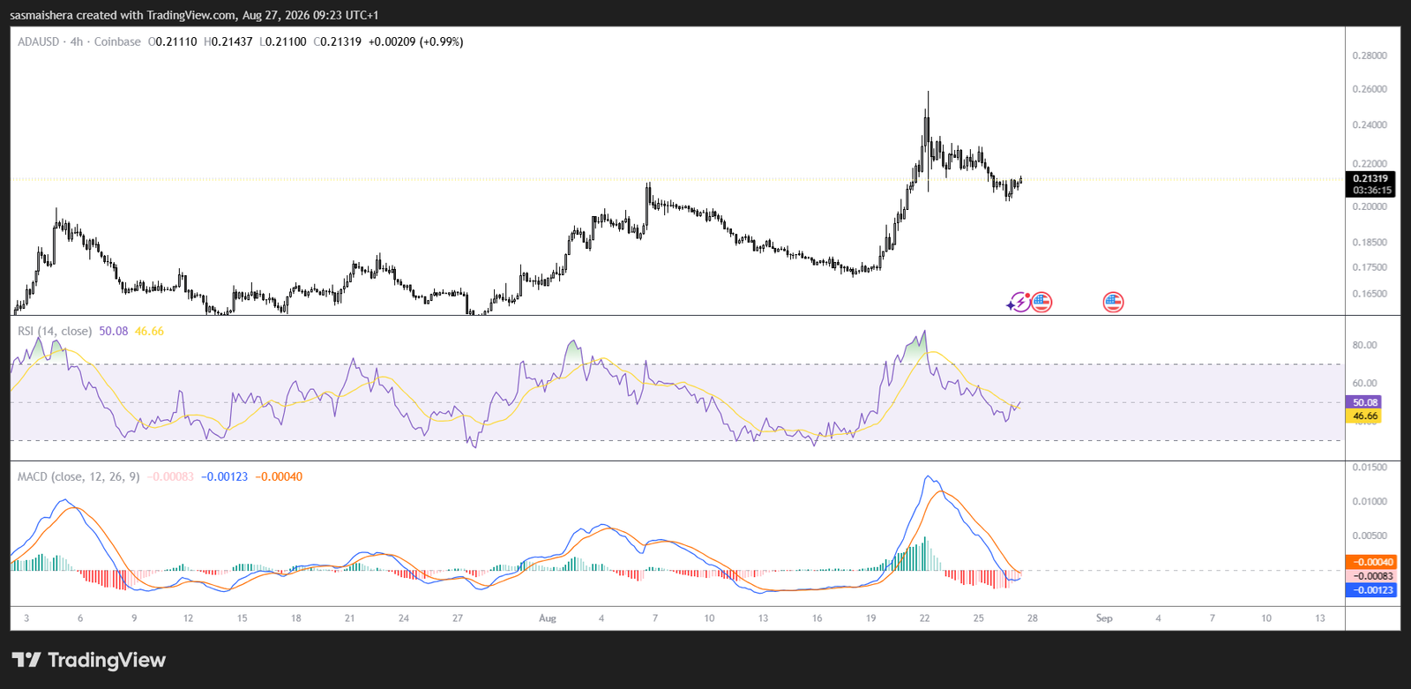Click the ADAUSD symbol title
The height and width of the screenshot is (689, 1411).
[x=40, y=41]
